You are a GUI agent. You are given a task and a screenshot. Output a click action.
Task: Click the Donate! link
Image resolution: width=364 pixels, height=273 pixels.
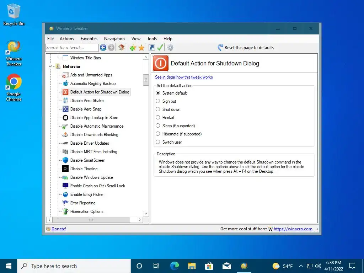coord(59,229)
